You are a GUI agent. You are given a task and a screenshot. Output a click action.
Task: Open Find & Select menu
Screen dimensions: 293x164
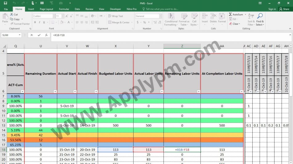260,20
